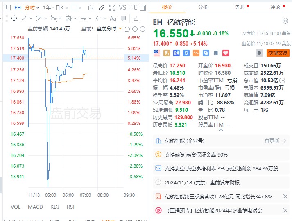Toggle the right sidebar panel icon
292x221 pixels.
coord(143,8)
